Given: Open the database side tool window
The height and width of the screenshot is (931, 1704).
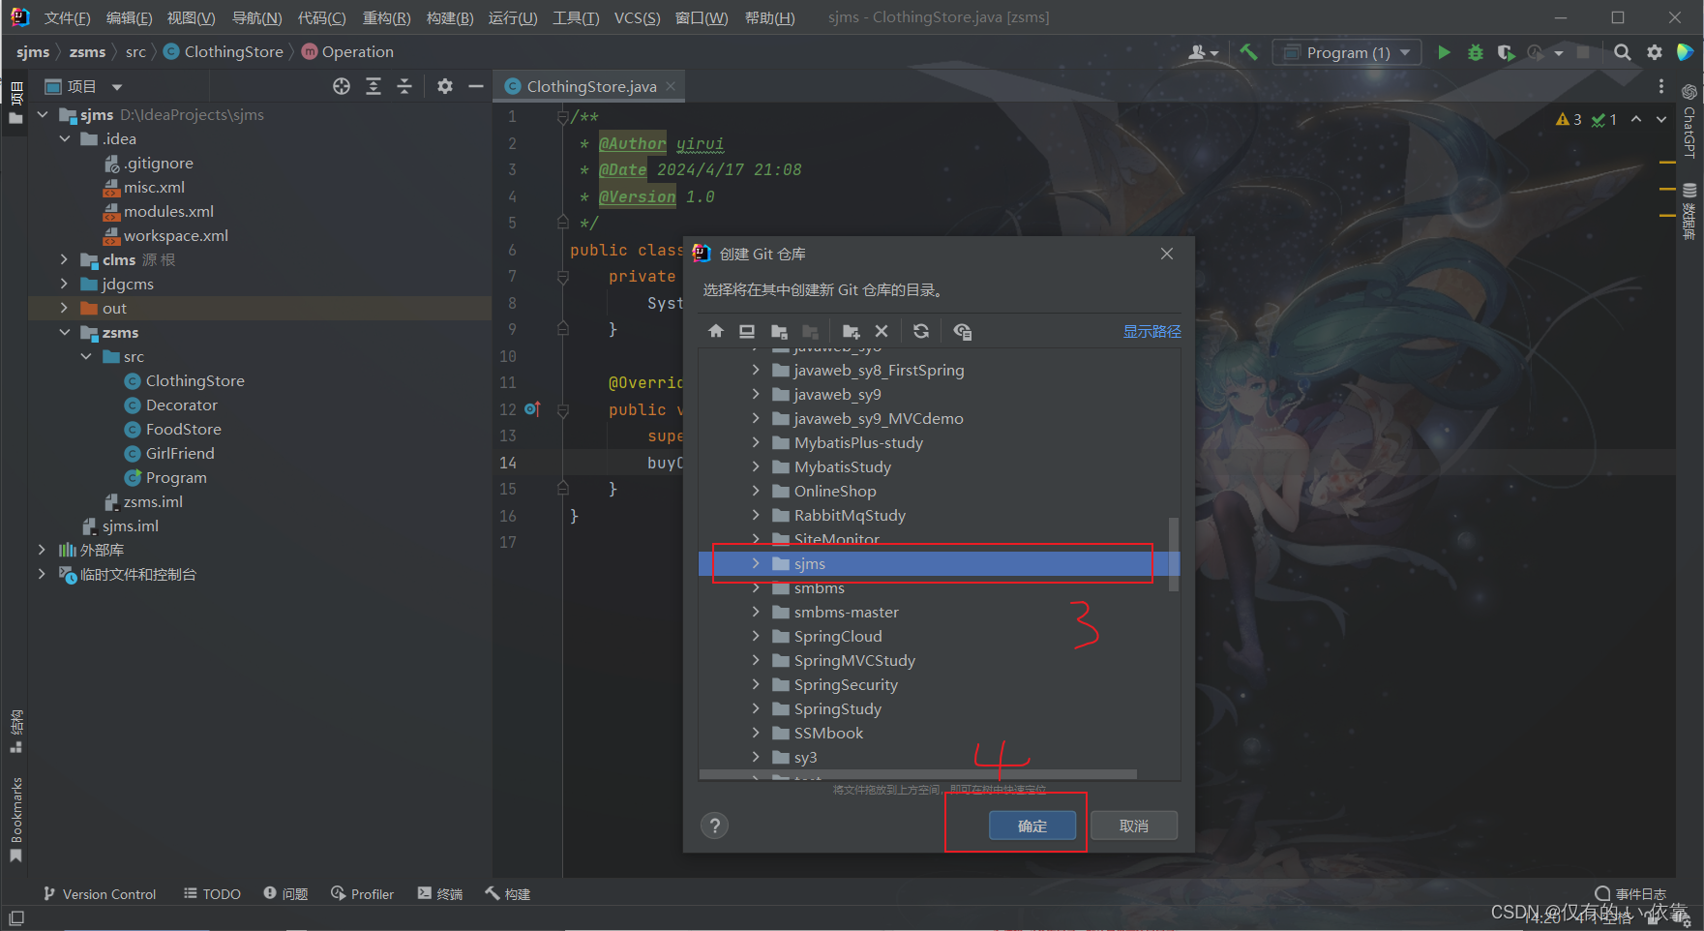Looking at the screenshot, I should point(1689,211).
